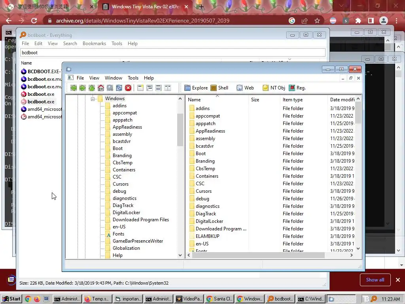This screenshot has height=304, width=405.
Task: Select the ELAMBKUP folder in list
Action: pyautogui.click(x=207, y=236)
